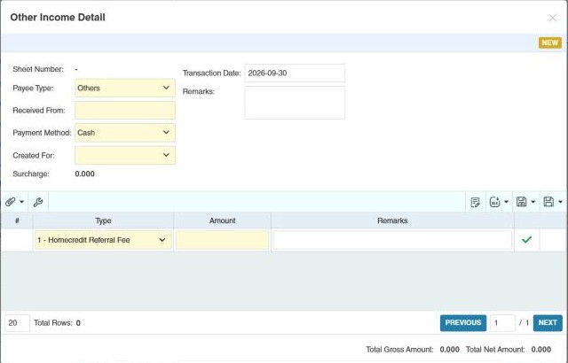Open the Payee Type dropdown
The width and height of the screenshot is (568, 363).
tap(125, 88)
